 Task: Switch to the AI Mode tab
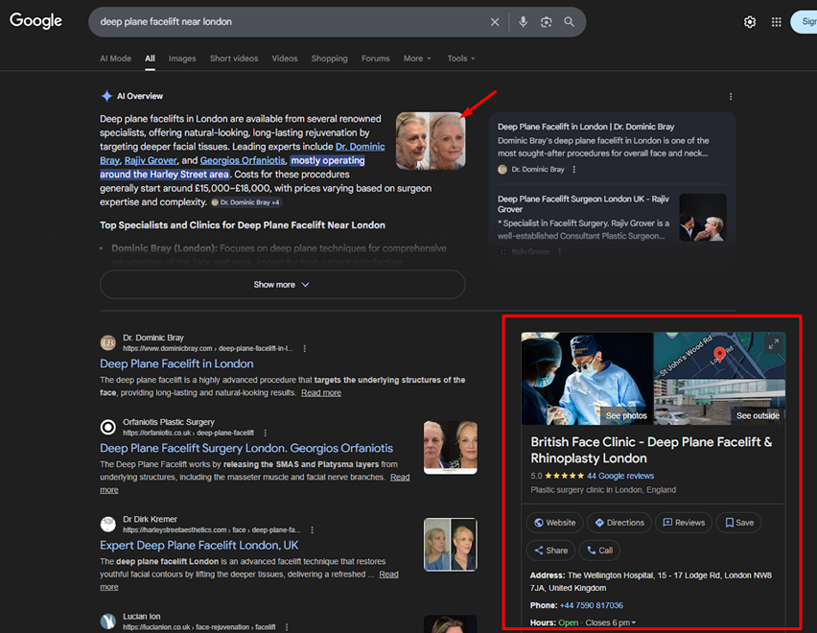point(115,59)
